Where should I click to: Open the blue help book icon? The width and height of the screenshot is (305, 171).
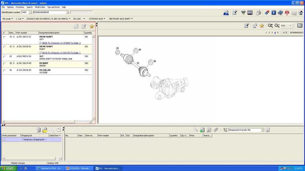coord(280,13)
